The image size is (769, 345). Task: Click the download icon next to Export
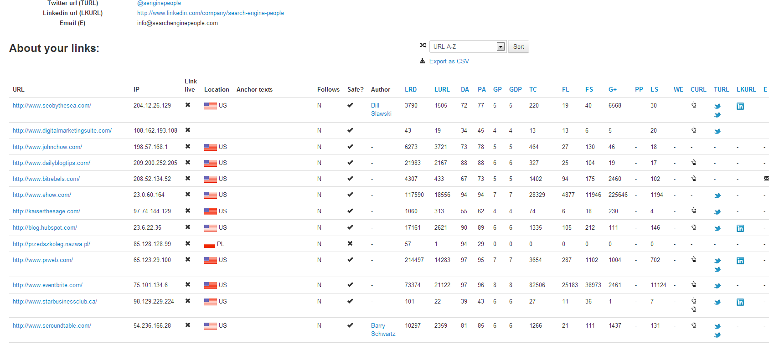pyautogui.click(x=422, y=61)
